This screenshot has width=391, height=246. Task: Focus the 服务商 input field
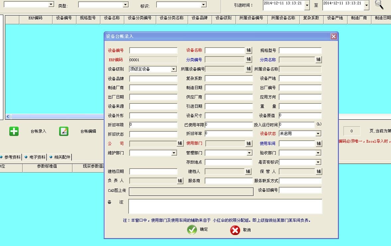coord(229,181)
